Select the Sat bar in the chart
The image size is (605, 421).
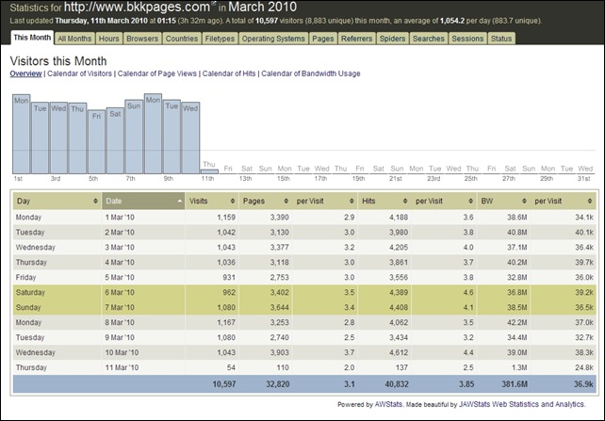pyautogui.click(x=115, y=140)
